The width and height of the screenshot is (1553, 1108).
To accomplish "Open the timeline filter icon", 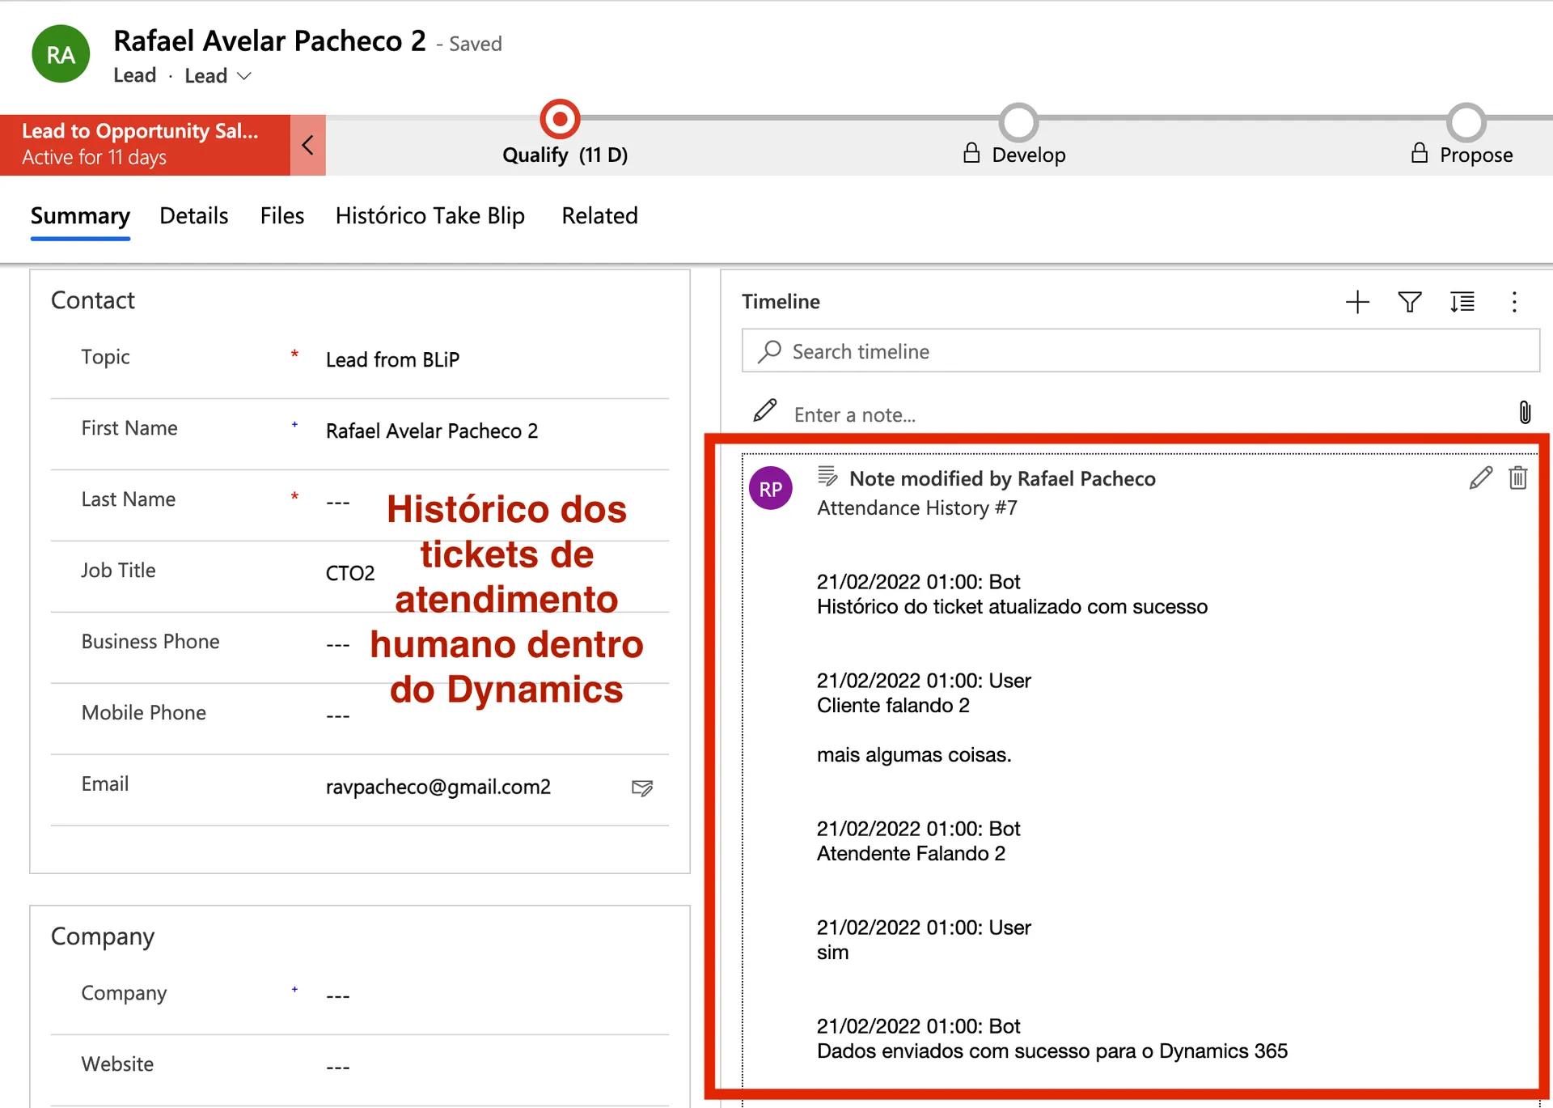I will click(1410, 302).
